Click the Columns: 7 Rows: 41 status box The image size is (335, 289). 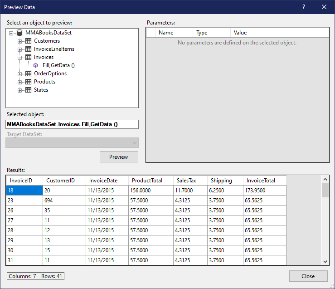coord(35,276)
